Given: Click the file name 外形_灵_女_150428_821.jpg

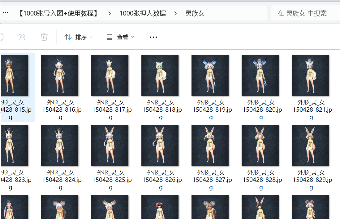Looking at the screenshot, I should point(311,110).
